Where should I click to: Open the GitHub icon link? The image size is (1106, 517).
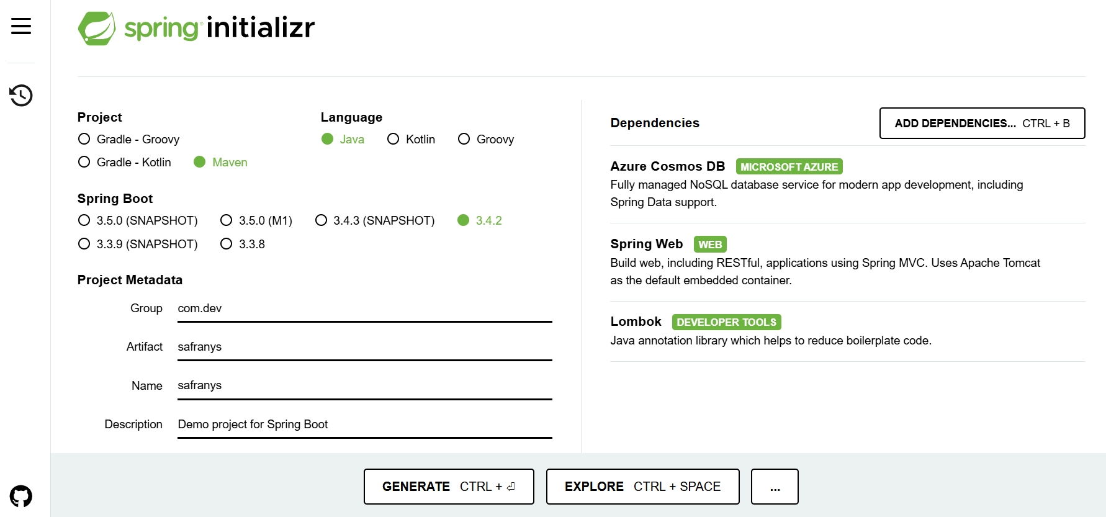click(21, 497)
